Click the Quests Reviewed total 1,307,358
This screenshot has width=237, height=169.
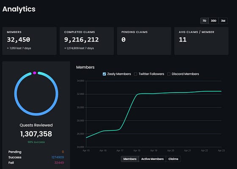36,134
